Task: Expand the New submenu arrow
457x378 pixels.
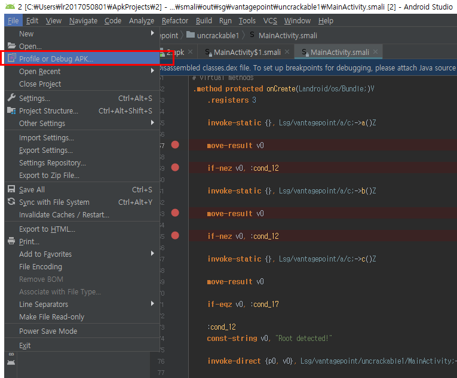Action: [x=152, y=33]
